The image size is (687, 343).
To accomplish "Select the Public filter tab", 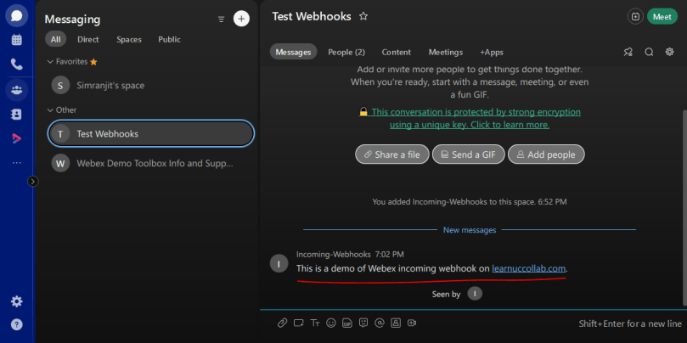I will 169,39.
